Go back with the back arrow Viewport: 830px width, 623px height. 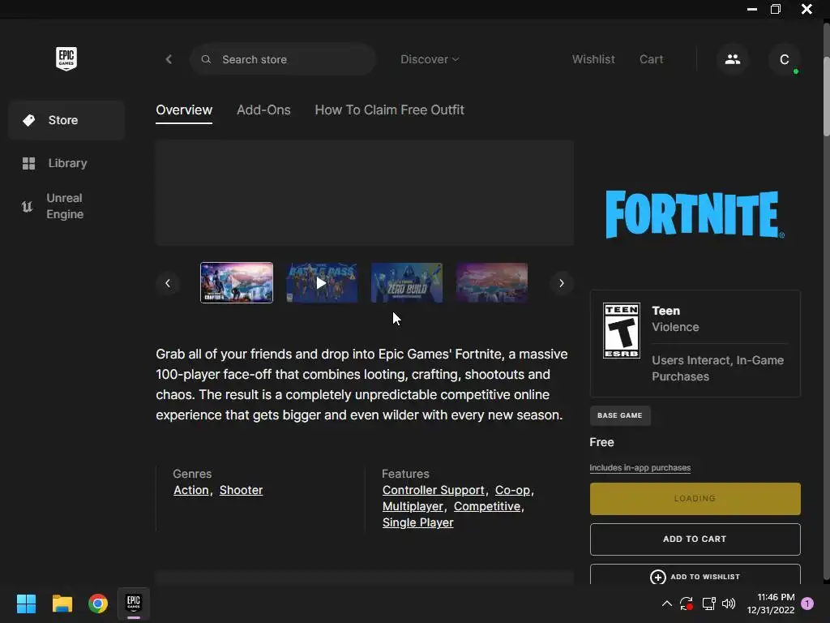(169, 59)
